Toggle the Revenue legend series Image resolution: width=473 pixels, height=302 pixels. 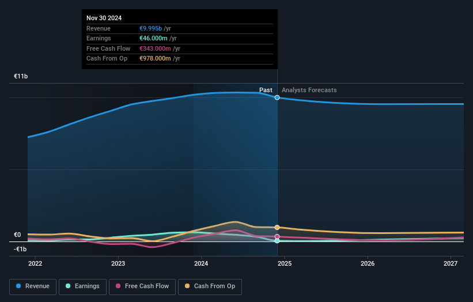(33, 286)
